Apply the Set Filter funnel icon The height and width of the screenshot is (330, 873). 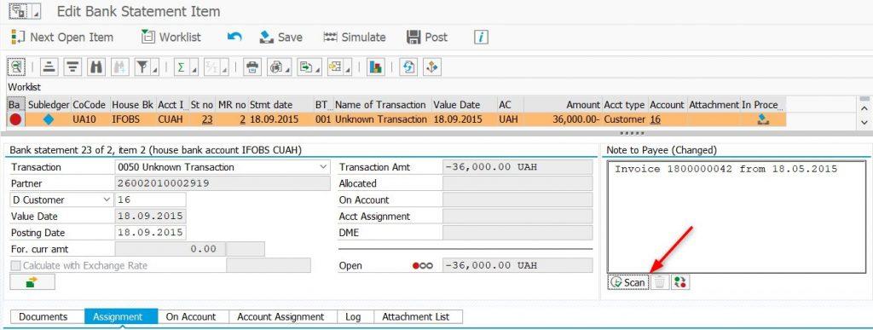[142, 67]
